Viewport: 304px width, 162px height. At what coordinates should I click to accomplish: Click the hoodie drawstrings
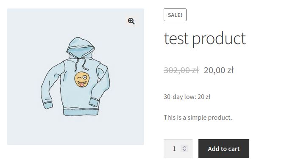click(81, 64)
